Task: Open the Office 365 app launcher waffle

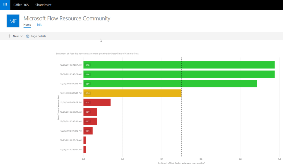Action: (5, 5)
